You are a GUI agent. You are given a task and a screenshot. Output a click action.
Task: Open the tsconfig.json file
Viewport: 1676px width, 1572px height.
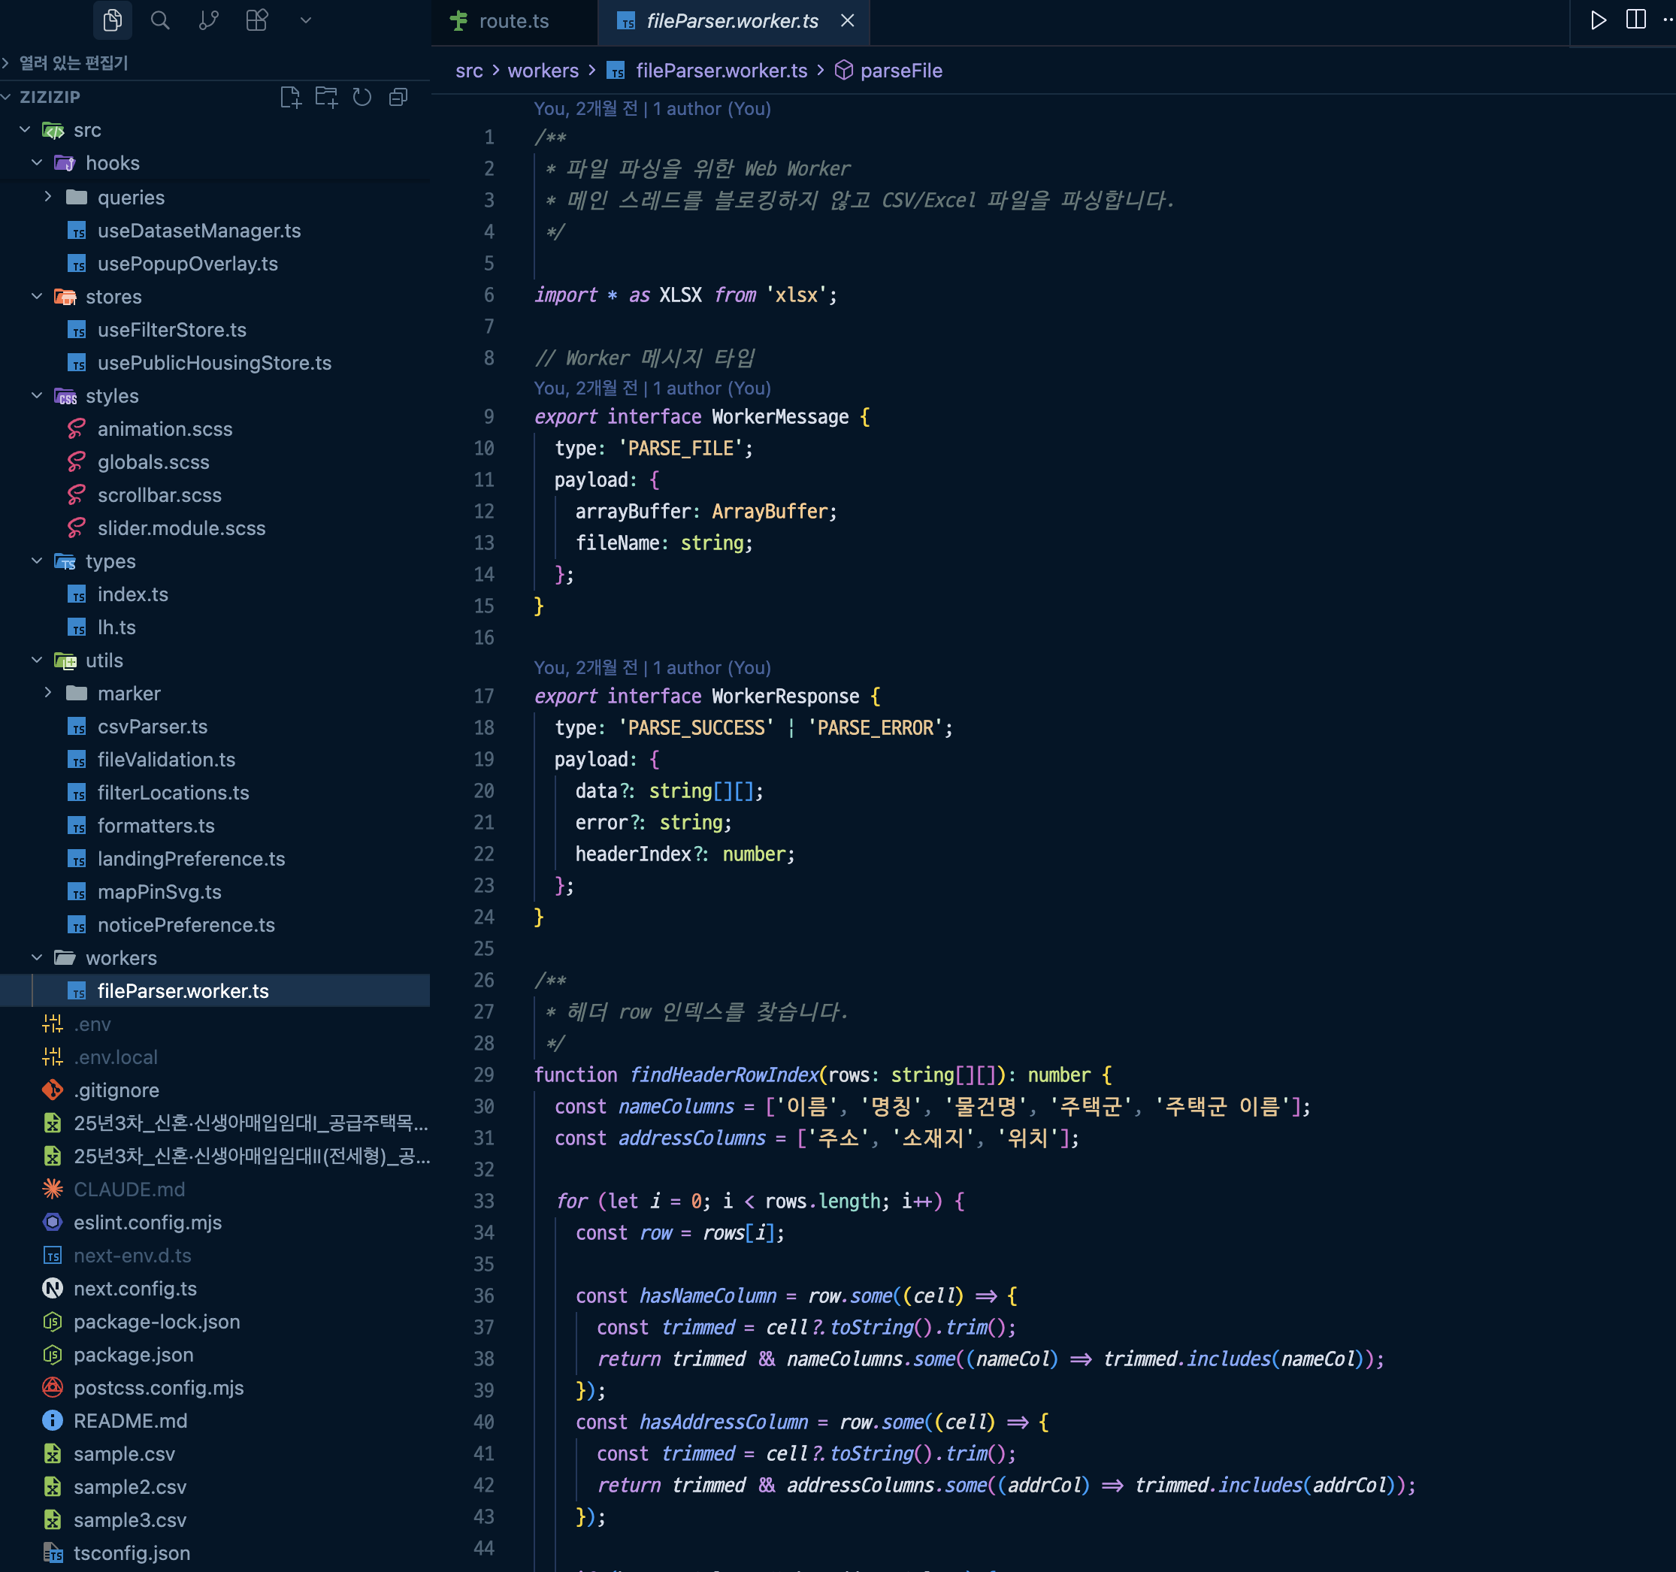coord(132,1553)
